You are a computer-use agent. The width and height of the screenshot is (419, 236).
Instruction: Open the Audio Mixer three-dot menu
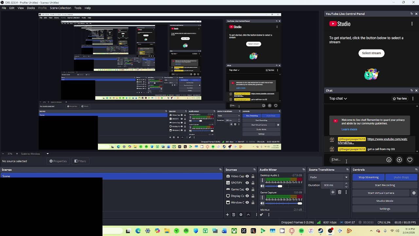269,215
